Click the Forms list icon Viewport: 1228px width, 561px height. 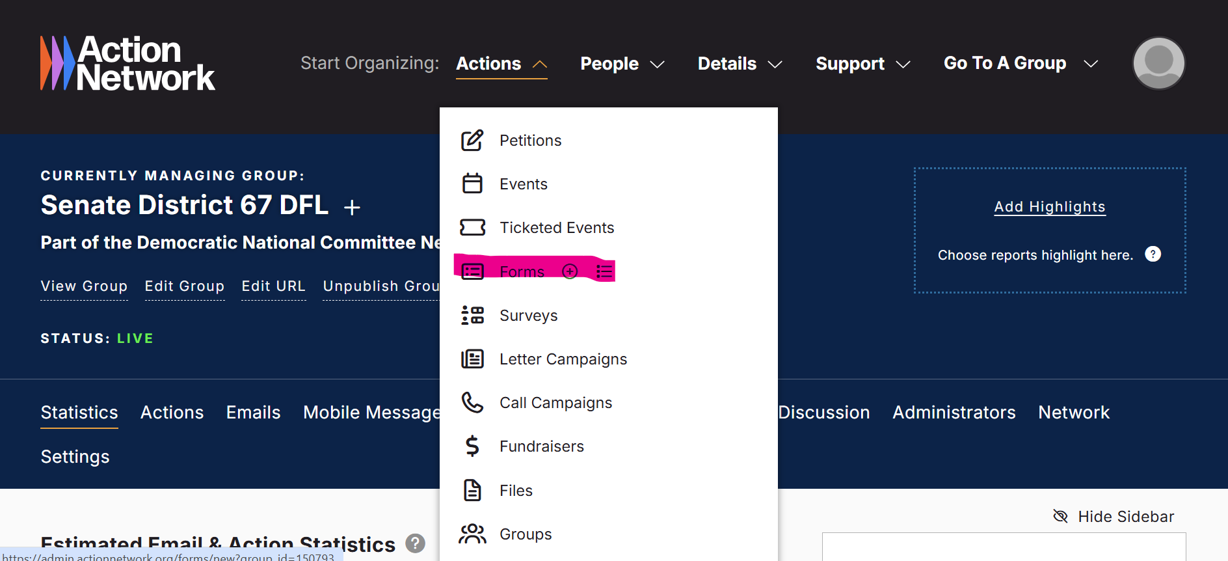click(472, 271)
